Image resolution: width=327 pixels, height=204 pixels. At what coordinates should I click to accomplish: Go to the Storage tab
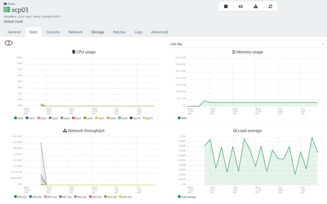98,32
